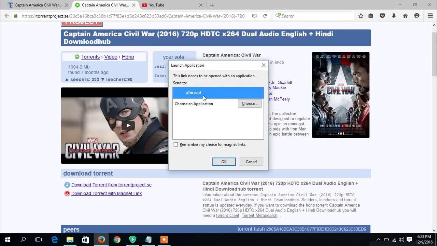The width and height of the screenshot is (437, 246).
Task: Open the bookmarks list icon
Action: click(x=371, y=16)
